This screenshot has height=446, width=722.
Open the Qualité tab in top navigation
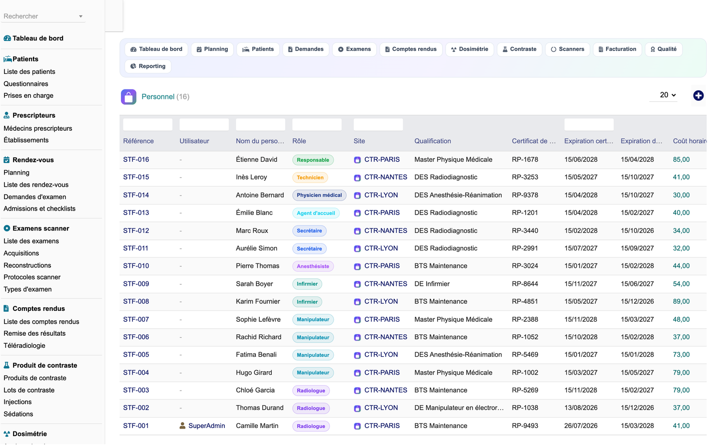tap(664, 49)
